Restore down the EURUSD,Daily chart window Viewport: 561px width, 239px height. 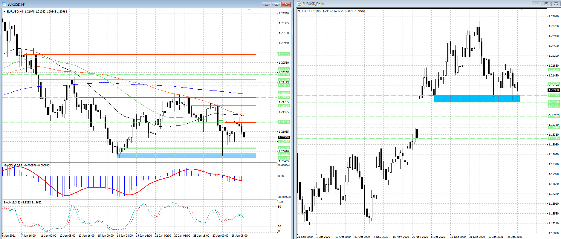(546, 4)
